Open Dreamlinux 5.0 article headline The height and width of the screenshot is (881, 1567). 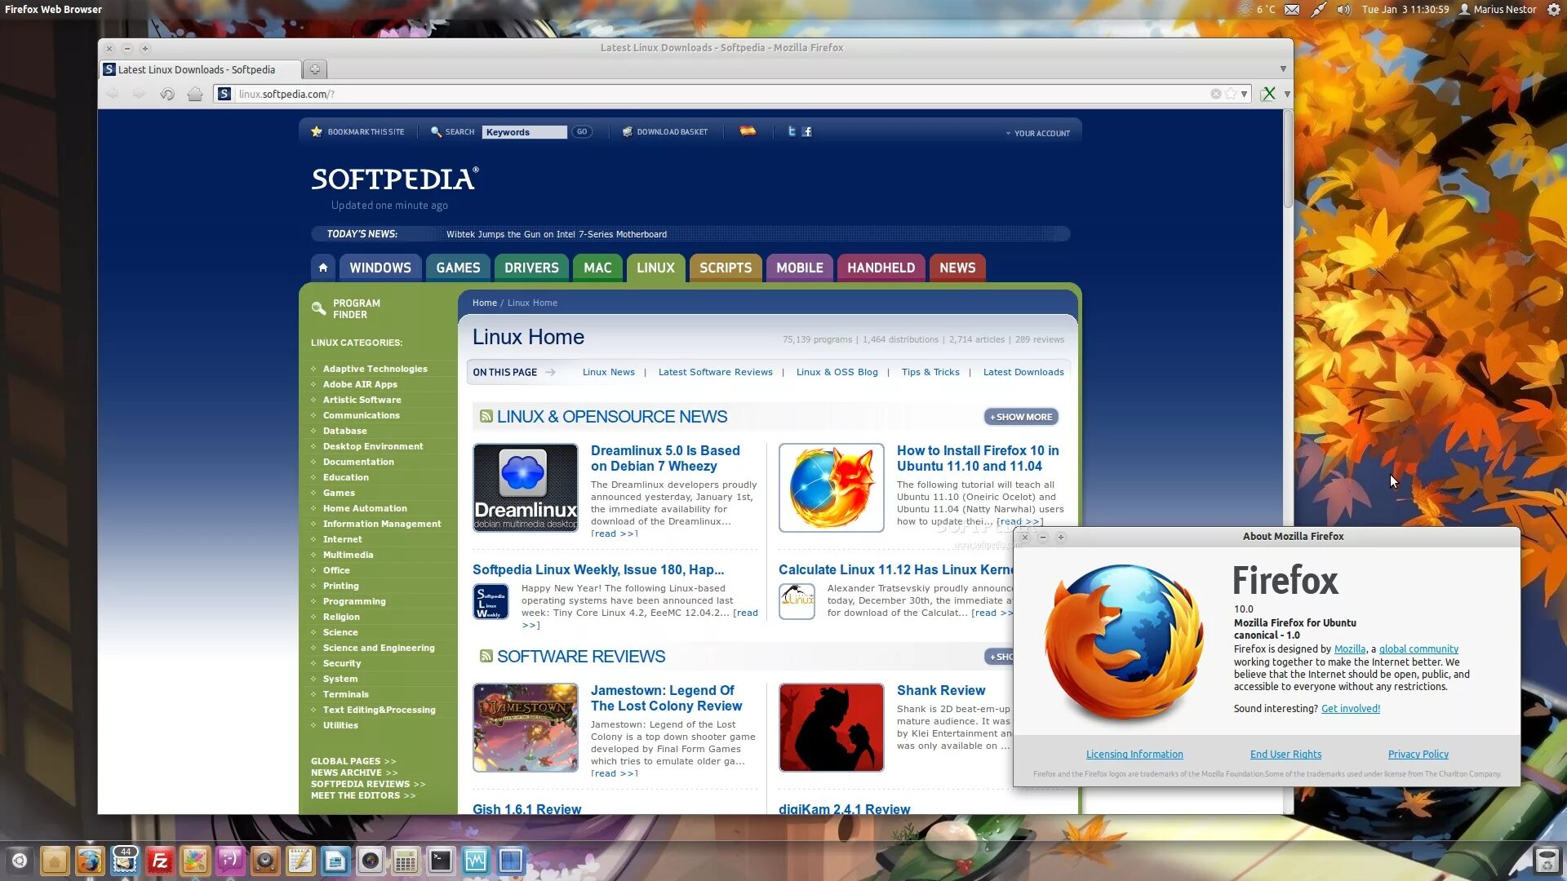[665, 458]
